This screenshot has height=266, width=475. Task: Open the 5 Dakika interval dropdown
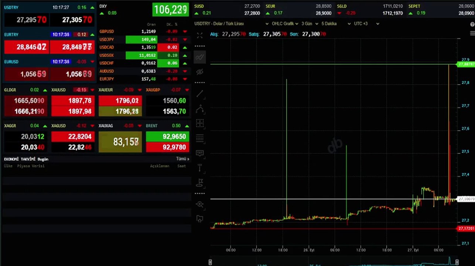[x=336, y=24]
